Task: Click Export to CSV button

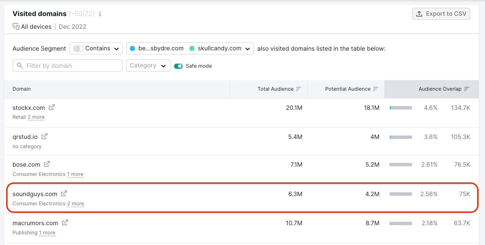Action: pyautogui.click(x=441, y=14)
